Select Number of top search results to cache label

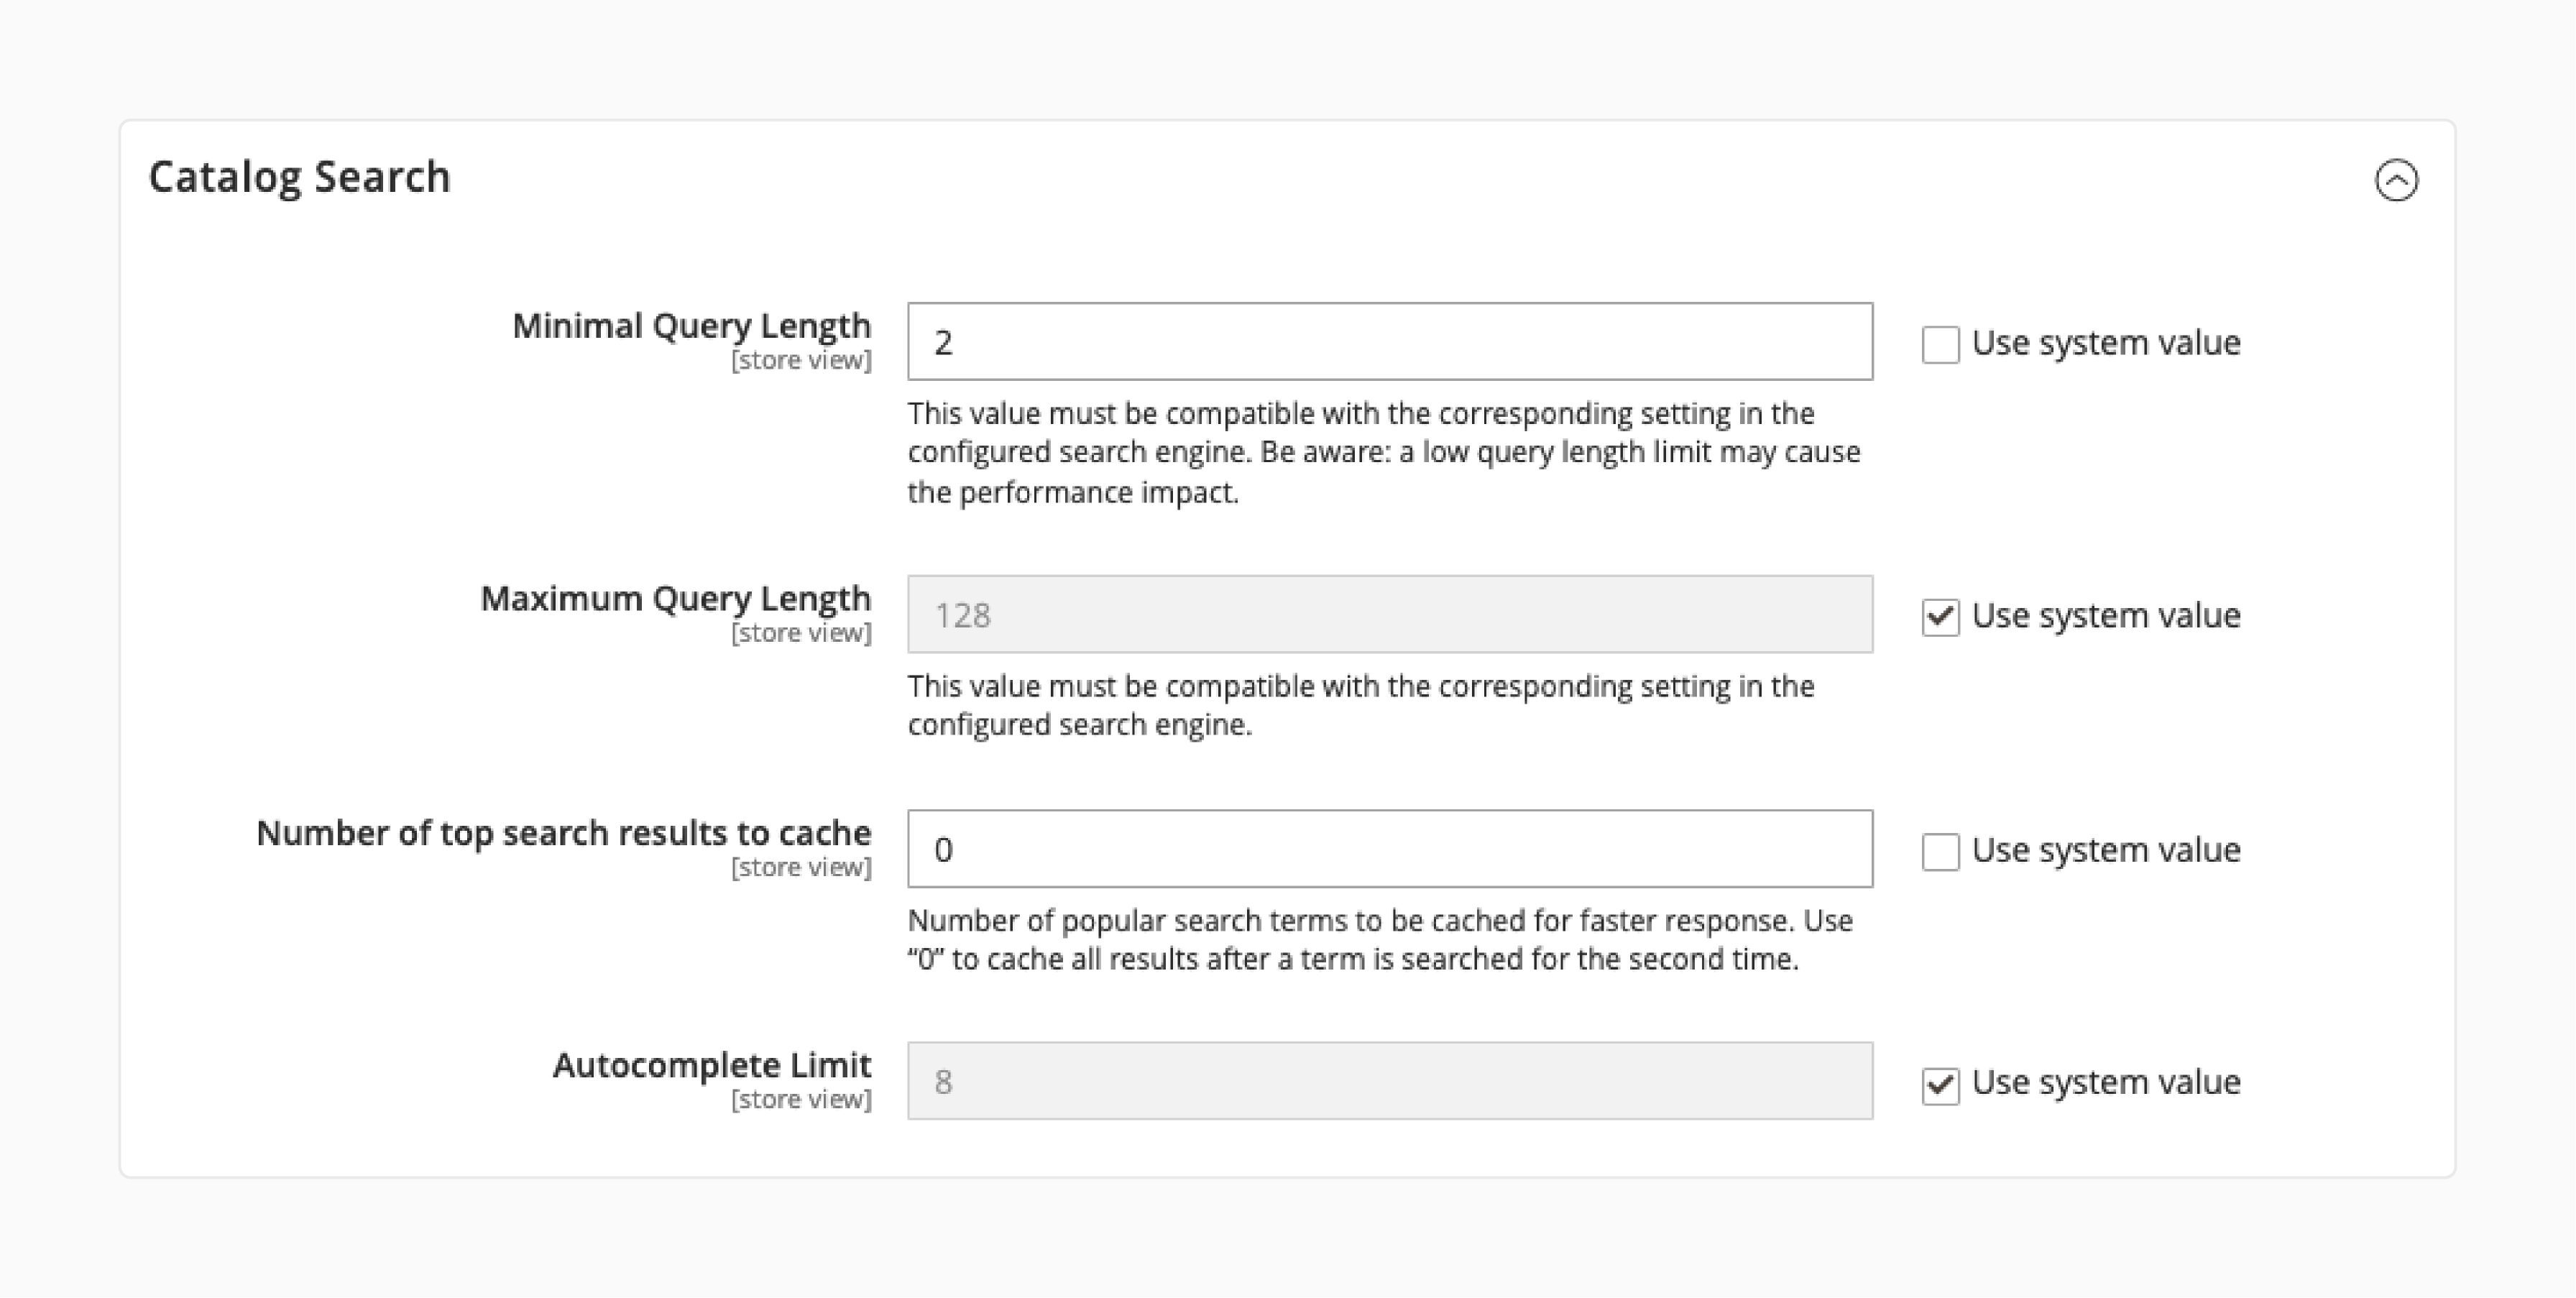(563, 832)
